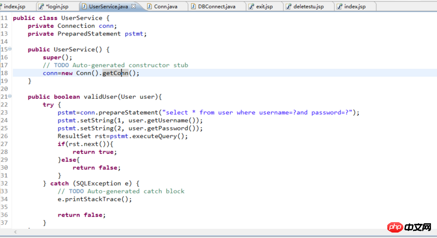The image size is (437, 238).
Task: Collapse the validUser method fold at line 21
Action: point(10,97)
